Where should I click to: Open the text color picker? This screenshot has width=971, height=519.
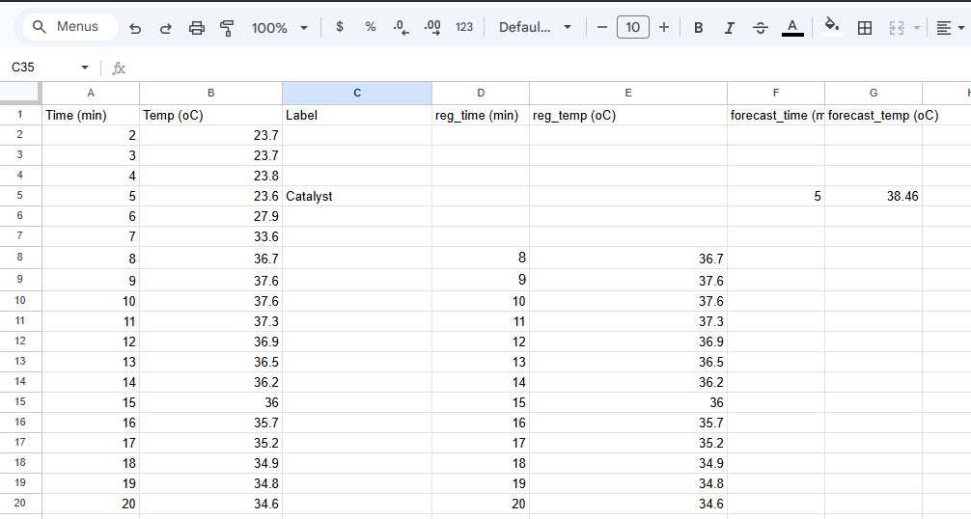792,28
